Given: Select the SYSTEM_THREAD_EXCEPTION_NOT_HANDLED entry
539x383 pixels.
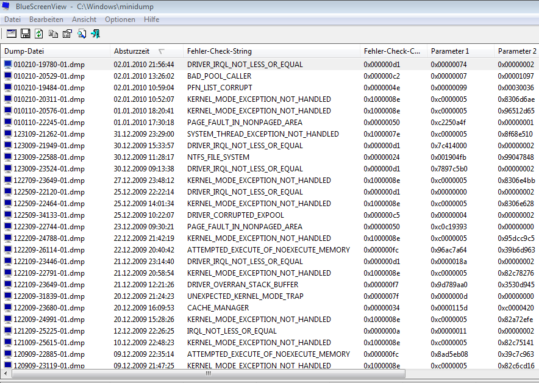Looking at the screenshot, I should click(x=263, y=134).
